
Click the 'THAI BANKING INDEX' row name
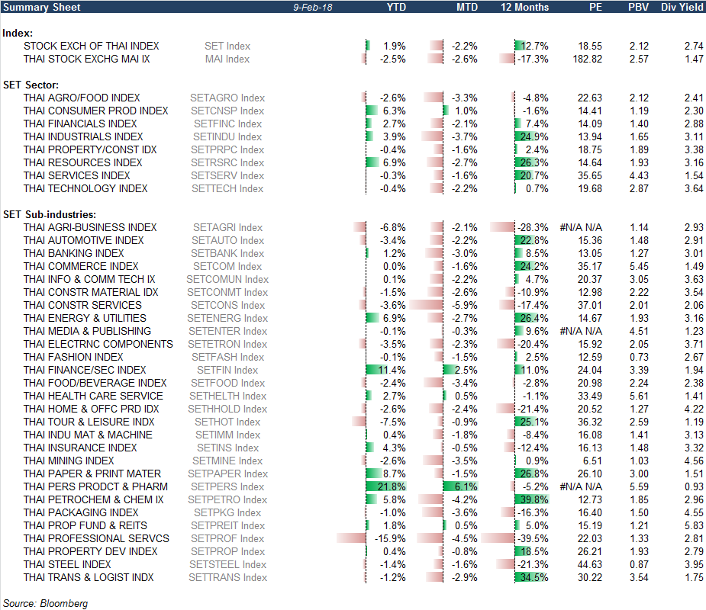(73, 254)
